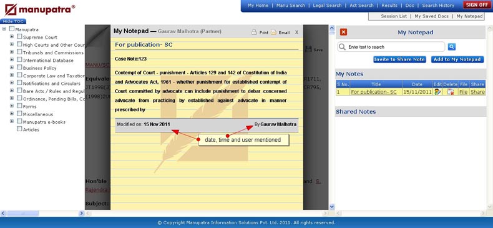493x228 pixels.
Task: Close My Notepad panel with the red X icon
Action: 343,32
